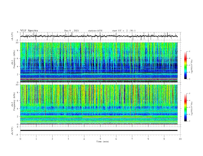Click the ch.2 color scale "log(PSD)(V²/Hz)" label
203x156 pixels.
click(192, 109)
